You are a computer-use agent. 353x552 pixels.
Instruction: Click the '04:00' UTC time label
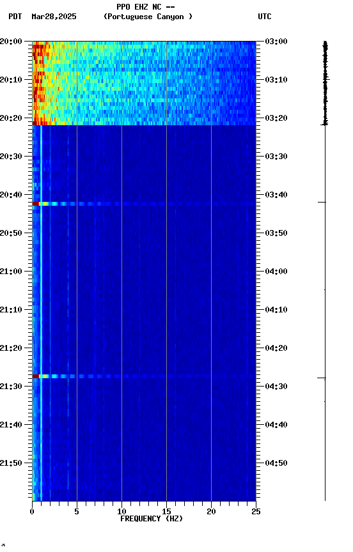click(276, 272)
